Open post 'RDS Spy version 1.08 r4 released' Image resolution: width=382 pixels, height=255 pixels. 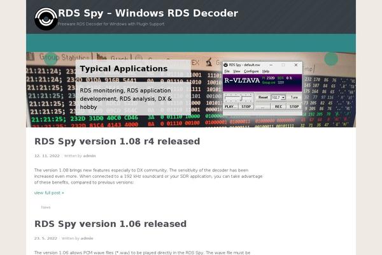117,142
